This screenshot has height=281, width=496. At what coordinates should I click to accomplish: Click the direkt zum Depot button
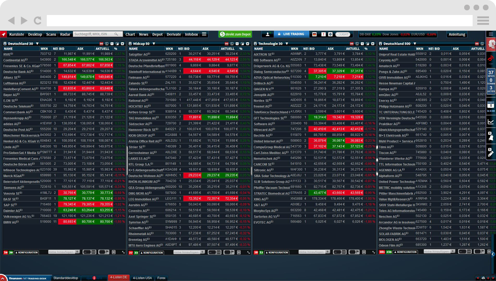[x=235, y=34]
